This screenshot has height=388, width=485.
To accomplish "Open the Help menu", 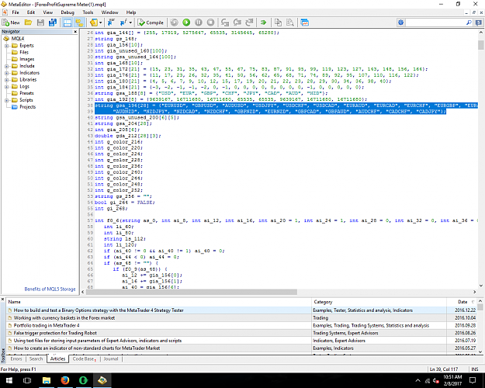I will (x=131, y=12).
